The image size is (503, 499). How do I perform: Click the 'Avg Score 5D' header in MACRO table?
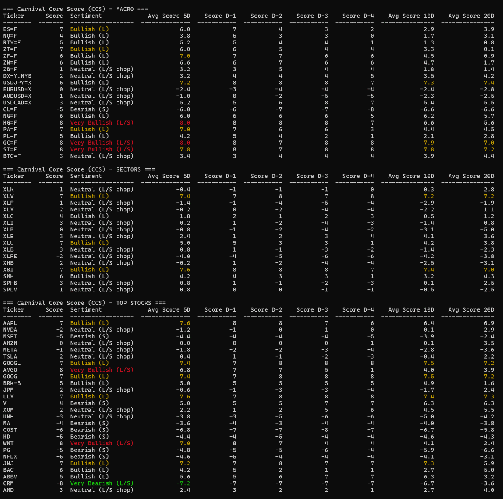click(x=169, y=16)
